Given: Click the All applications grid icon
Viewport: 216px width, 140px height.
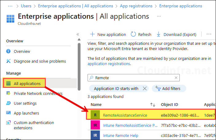Looking at the screenshot, I should 9,84.
